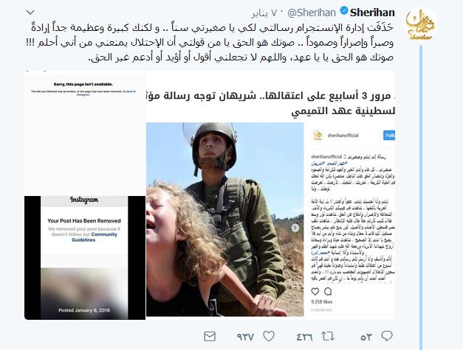Viewport: 463px width, 350px height.
Task: Click the next-image arrow on the photo
Action: click(295, 228)
